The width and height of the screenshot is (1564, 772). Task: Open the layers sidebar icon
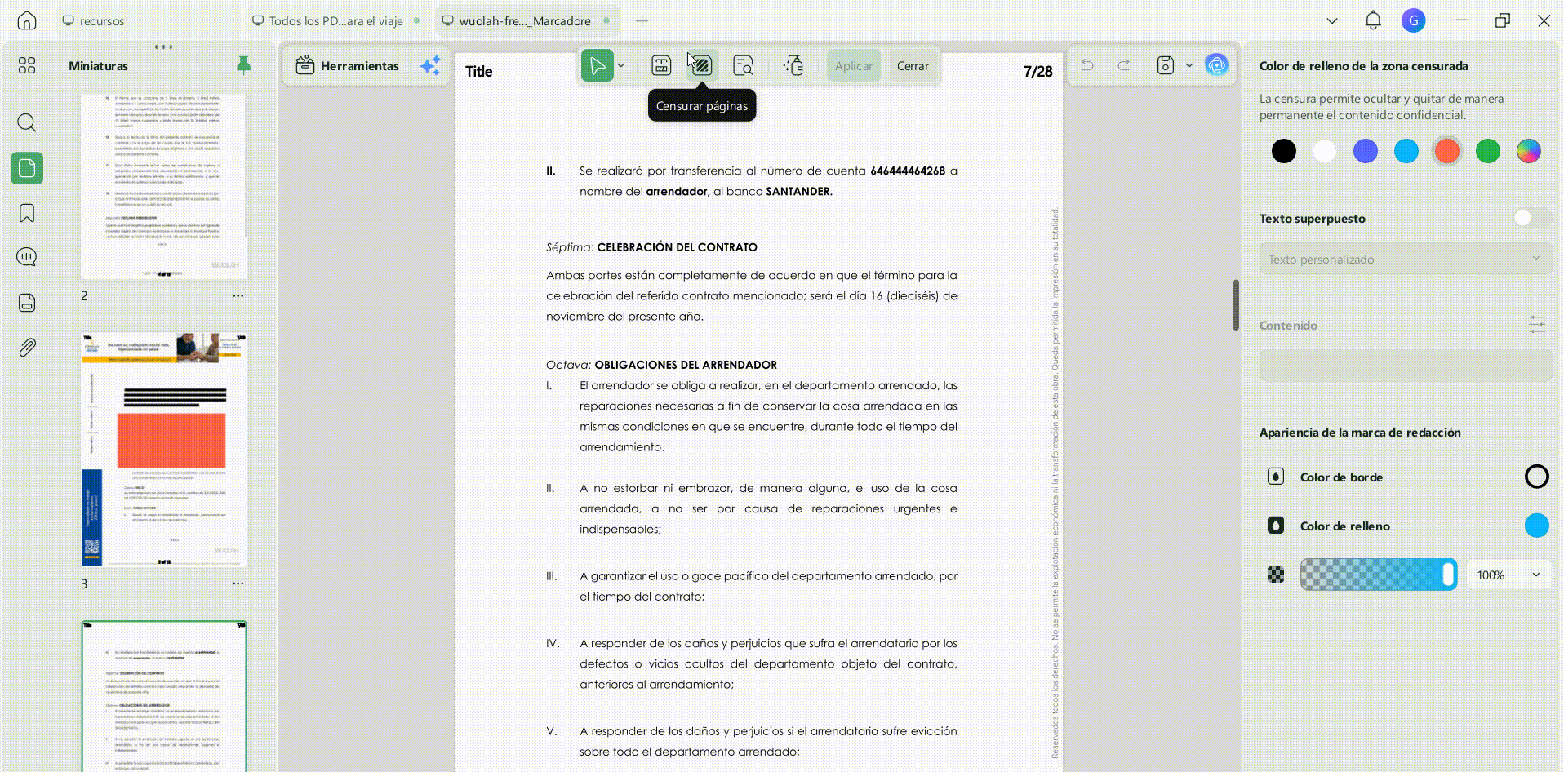[x=27, y=303]
